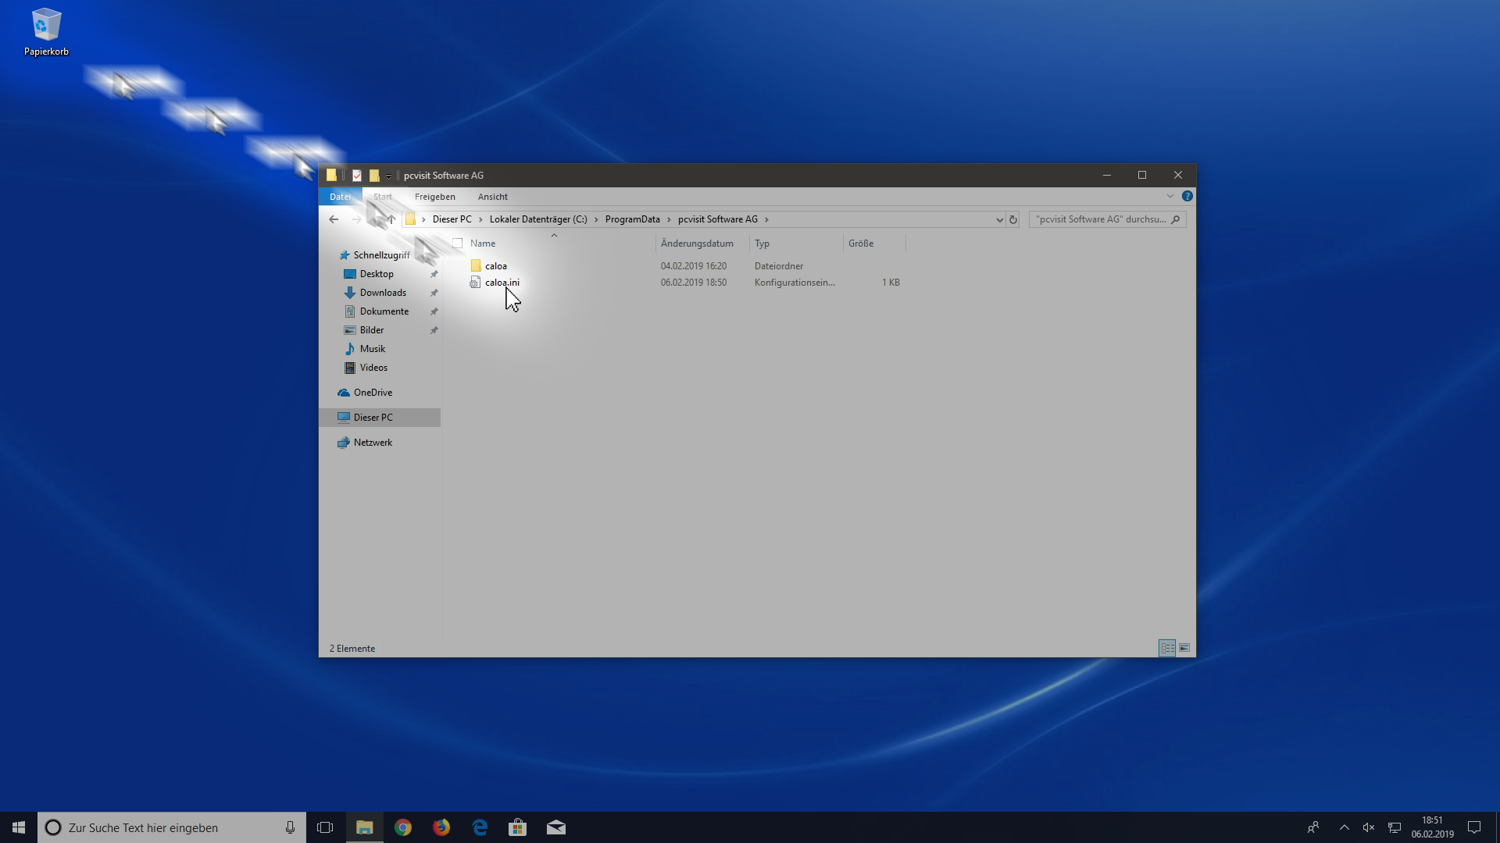
Task: Click the Properties quick access toolbar icon
Action: [x=357, y=176]
